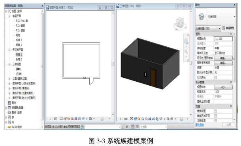Click the lightbulb reveal hidden elements icon in floor plan bar
This screenshot has height=146, width=241.
(x=87, y=119)
